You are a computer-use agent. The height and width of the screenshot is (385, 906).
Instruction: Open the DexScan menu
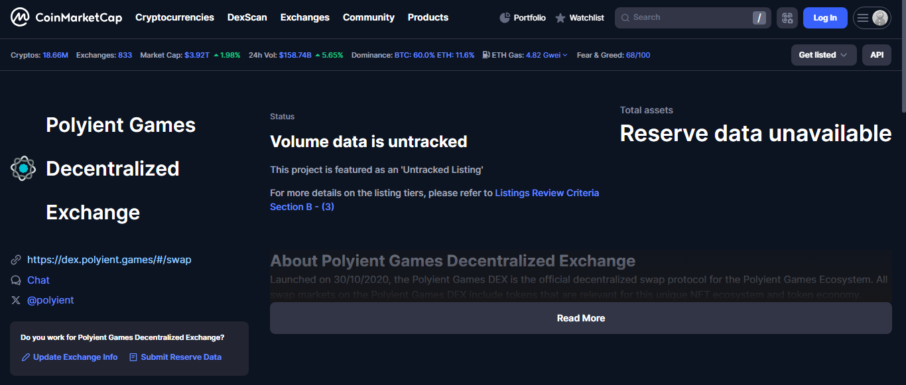click(x=247, y=17)
